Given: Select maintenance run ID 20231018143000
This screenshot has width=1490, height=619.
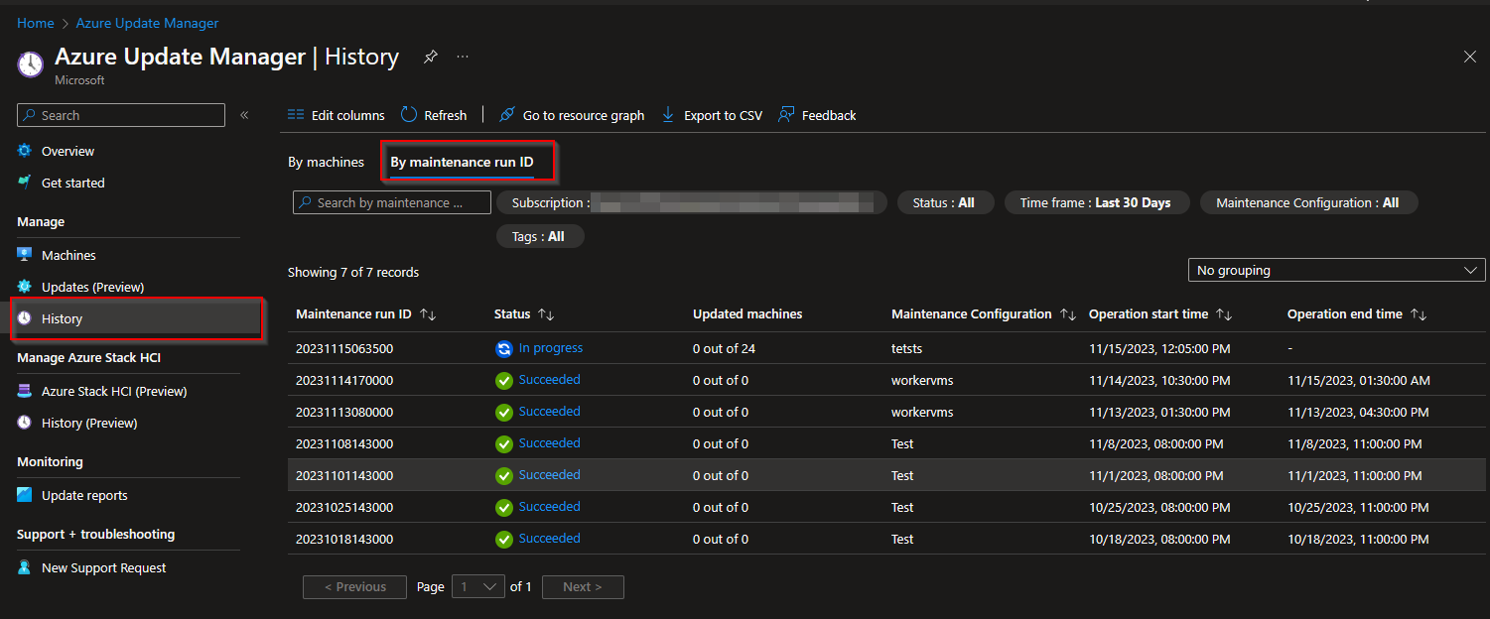Looking at the screenshot, I should [x=344, y=540].
